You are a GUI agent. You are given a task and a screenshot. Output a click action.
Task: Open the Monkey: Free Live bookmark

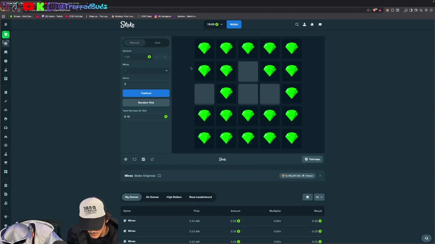pyautogui.click(x=123, y=16)
